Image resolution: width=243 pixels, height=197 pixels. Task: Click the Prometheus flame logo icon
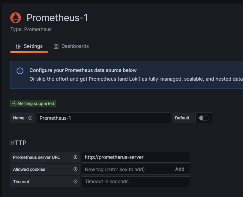[x=16, y=18]
